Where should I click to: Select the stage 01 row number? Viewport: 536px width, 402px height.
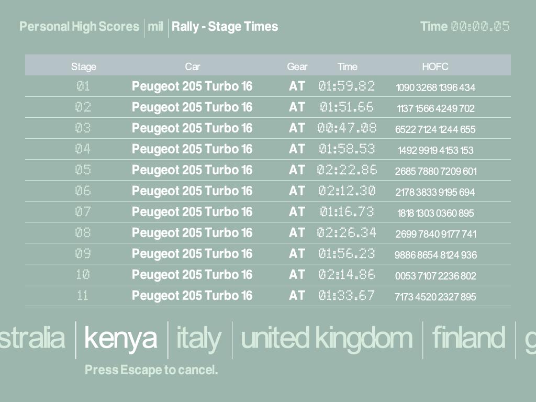pyautogui.click(x=83, y=86)
